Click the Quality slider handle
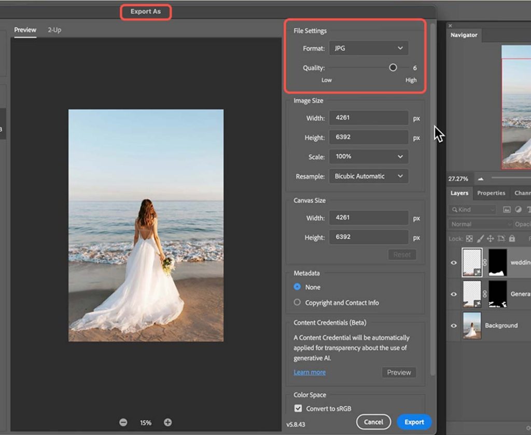 pyautogui.click(x=393, y=67)
